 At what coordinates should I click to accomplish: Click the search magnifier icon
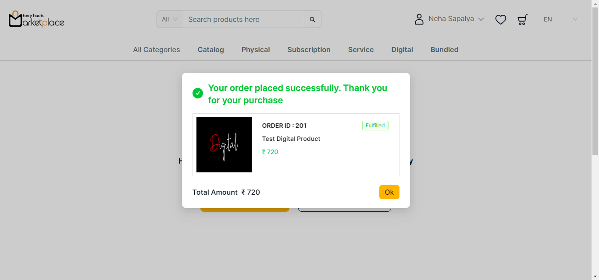point(313,20)
